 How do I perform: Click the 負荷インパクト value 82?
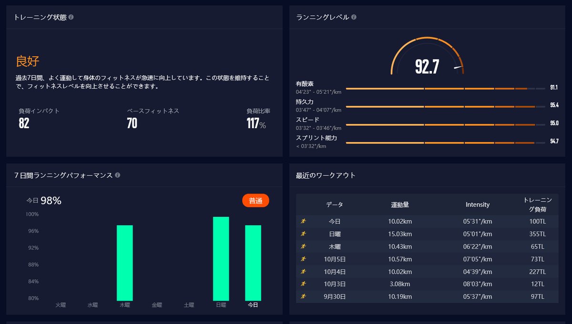[x=24, y=123]
